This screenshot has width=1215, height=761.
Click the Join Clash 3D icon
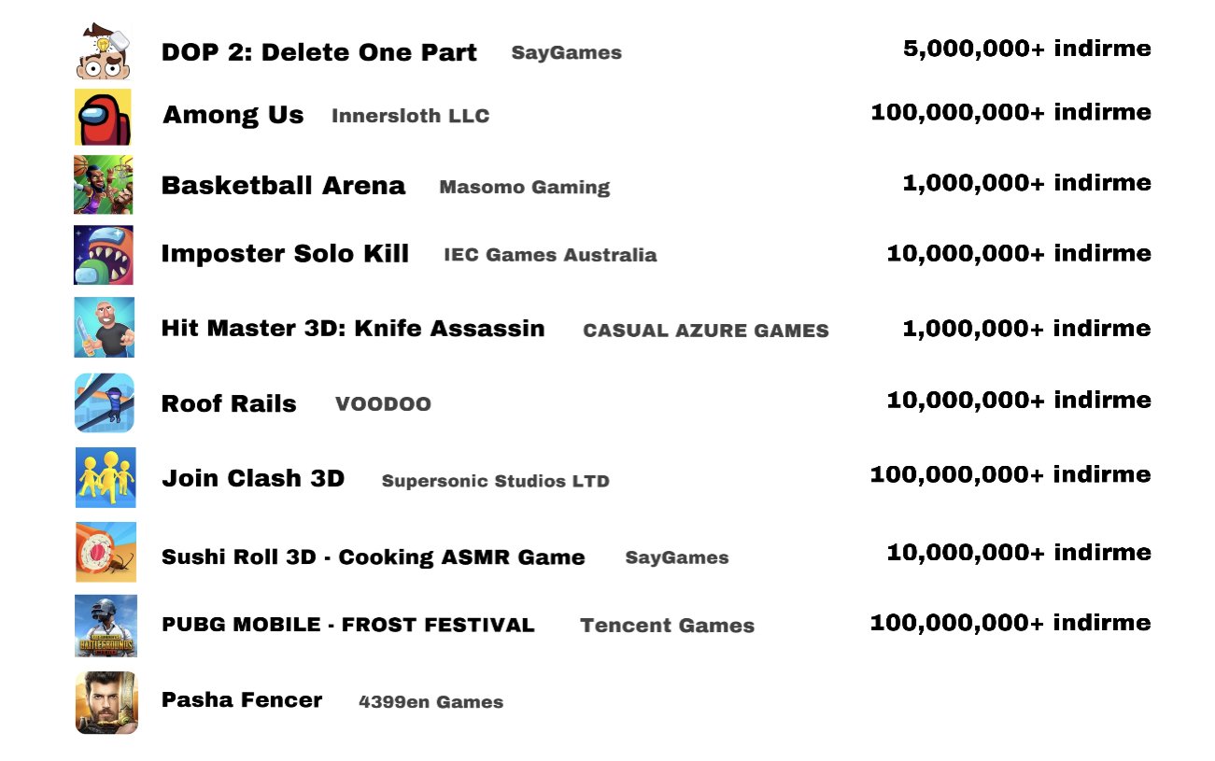point(106,478)
